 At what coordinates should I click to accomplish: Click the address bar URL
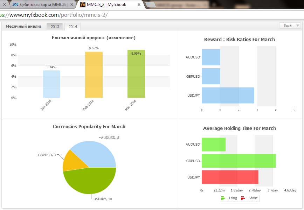[x=56, y=15]
